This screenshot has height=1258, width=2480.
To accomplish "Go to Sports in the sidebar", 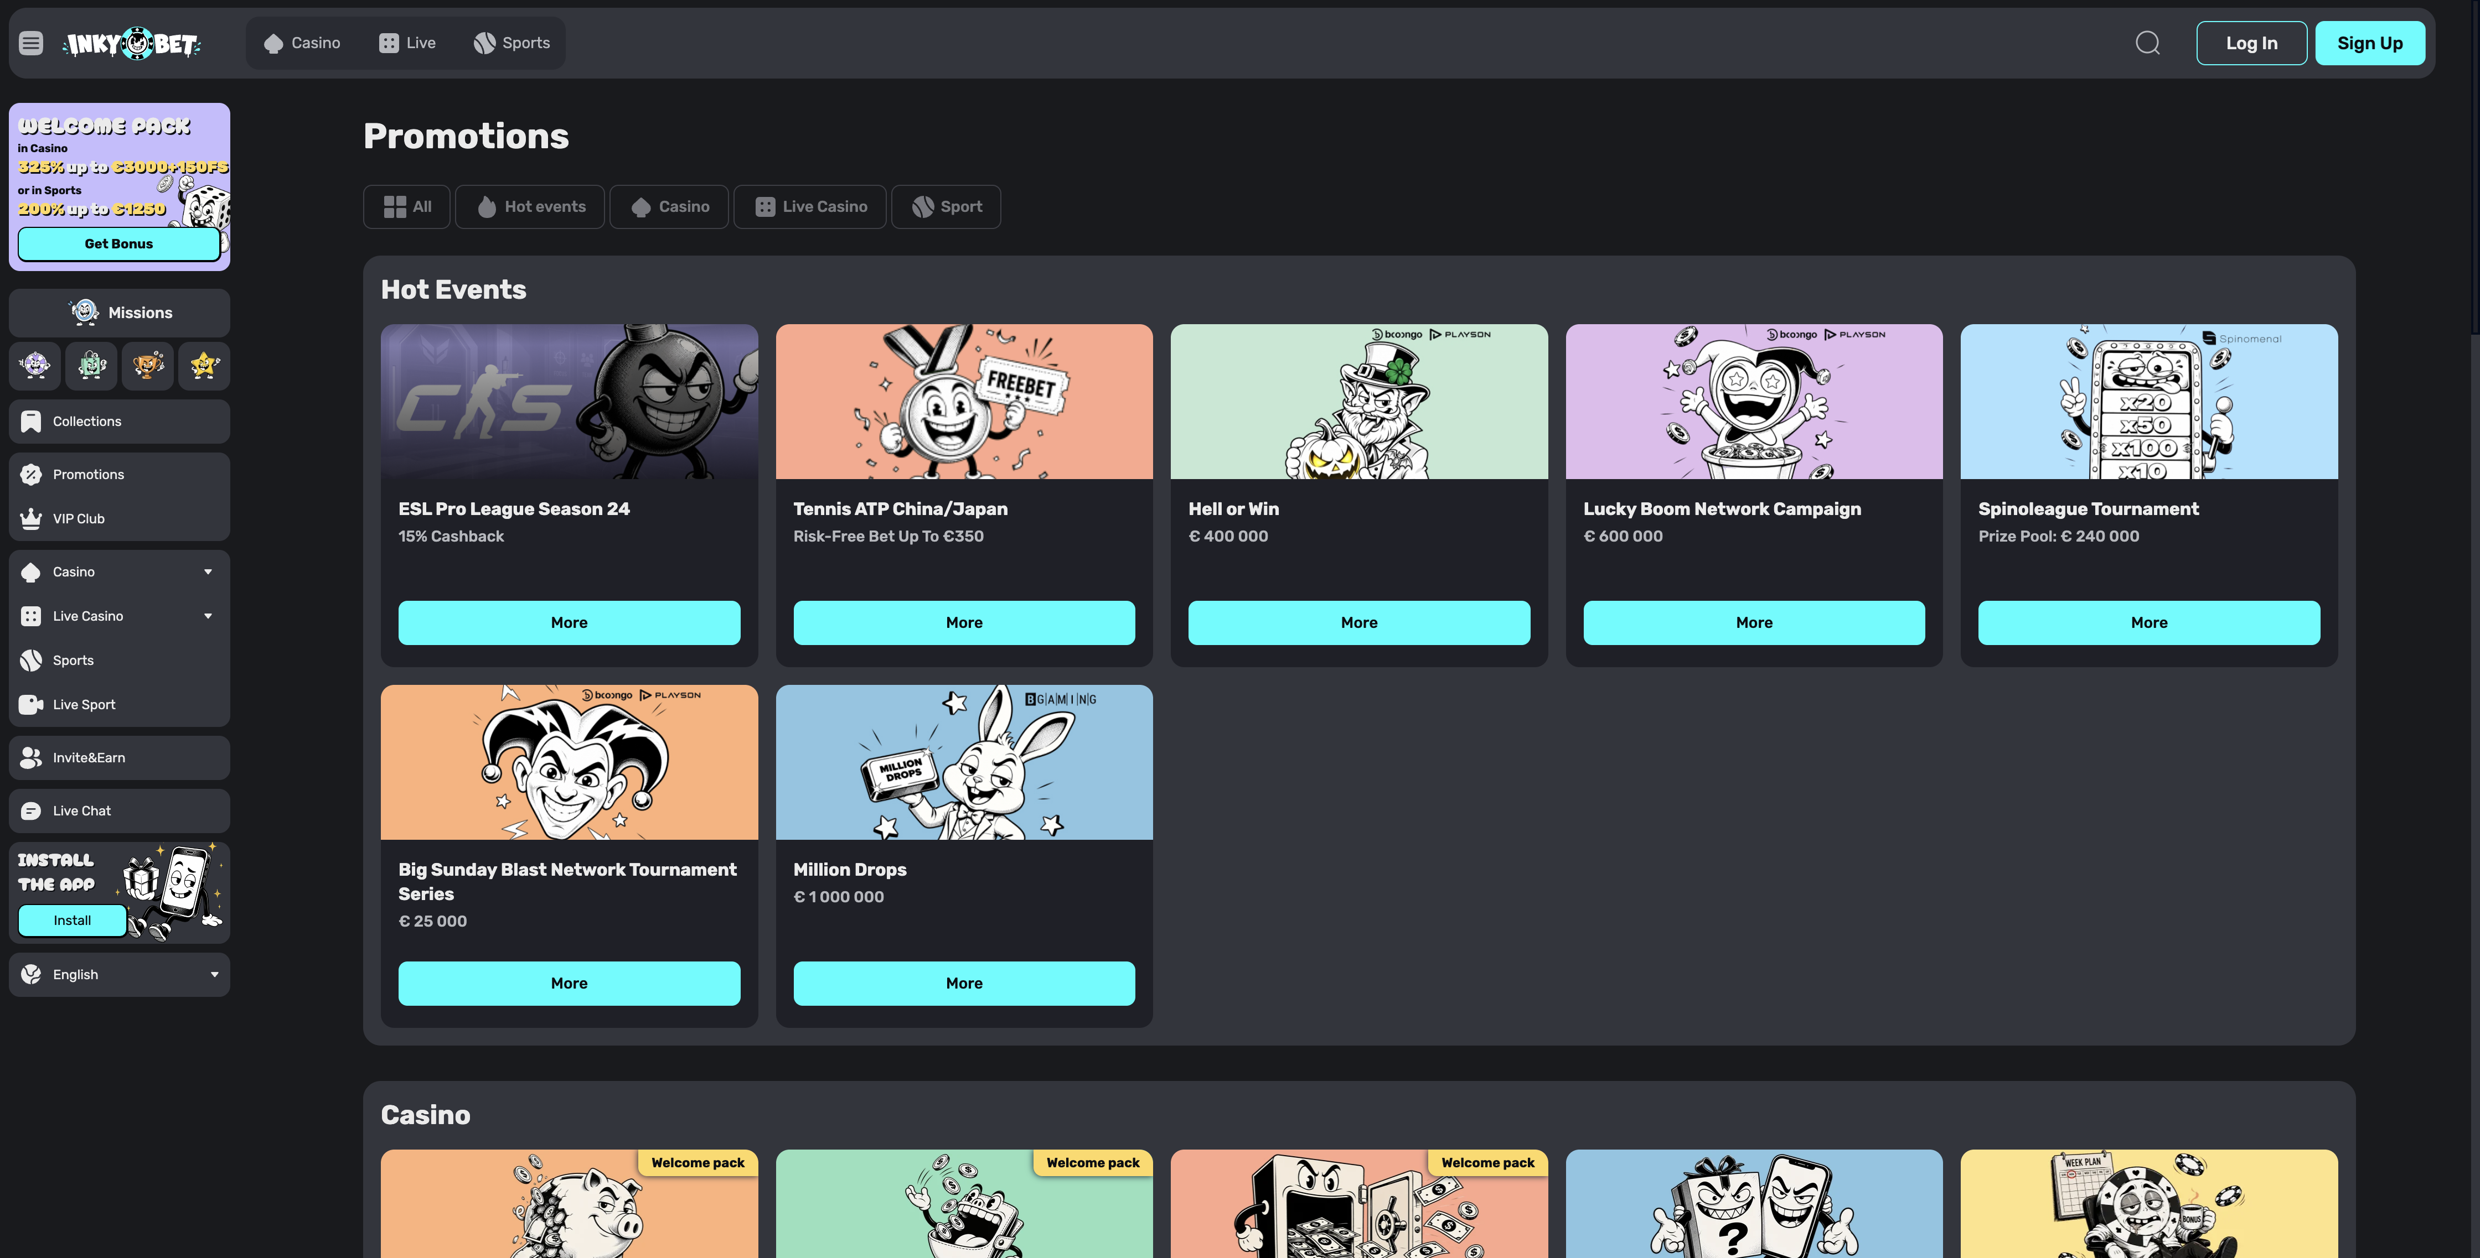I will pyautogui.click(x=120, y=660).
